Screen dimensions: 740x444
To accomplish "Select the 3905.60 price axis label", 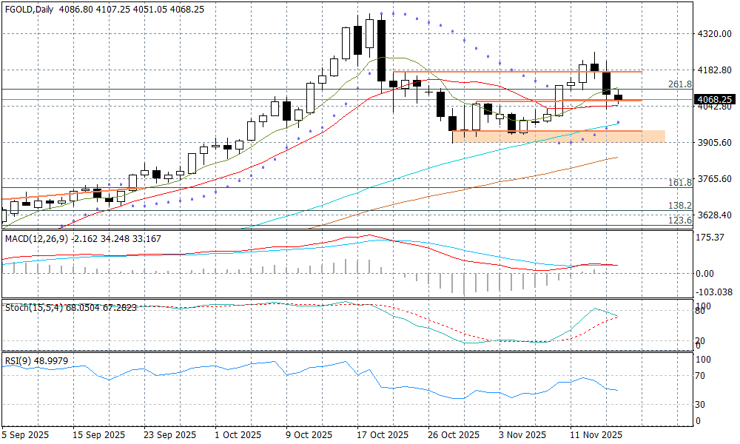I will pos(714,143).
